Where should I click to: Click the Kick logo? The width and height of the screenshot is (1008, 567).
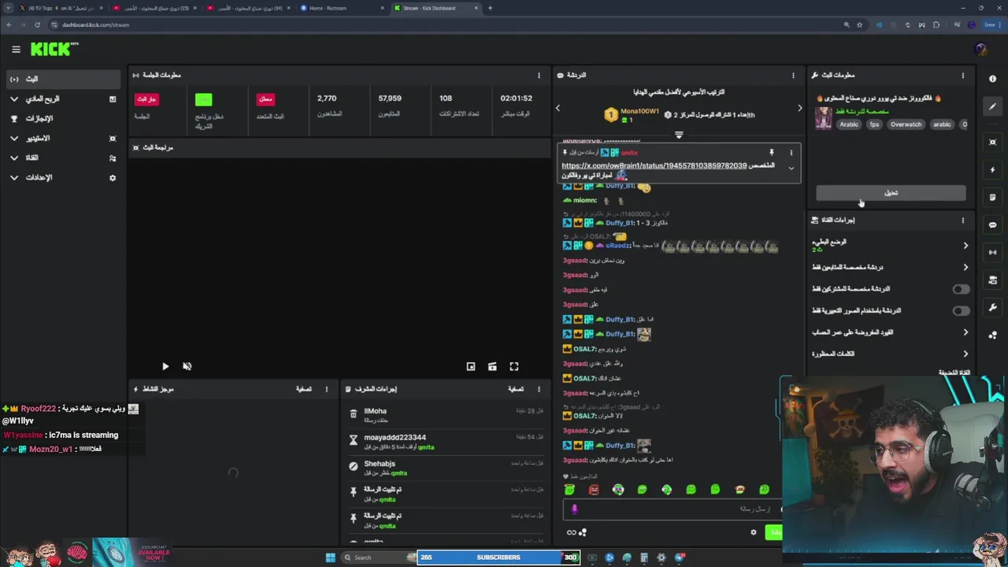(54, 49)
